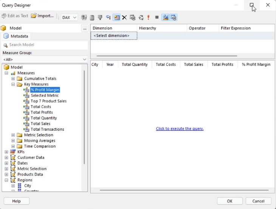
Task: Click the <Select dimension> filter cell
Action: click(x=114, y=36)
